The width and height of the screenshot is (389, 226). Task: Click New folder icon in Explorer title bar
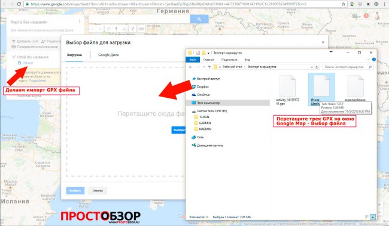203,52
